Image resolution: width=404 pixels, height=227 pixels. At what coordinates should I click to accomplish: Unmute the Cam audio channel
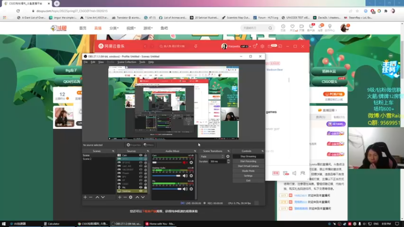click(x=185, y=162)
